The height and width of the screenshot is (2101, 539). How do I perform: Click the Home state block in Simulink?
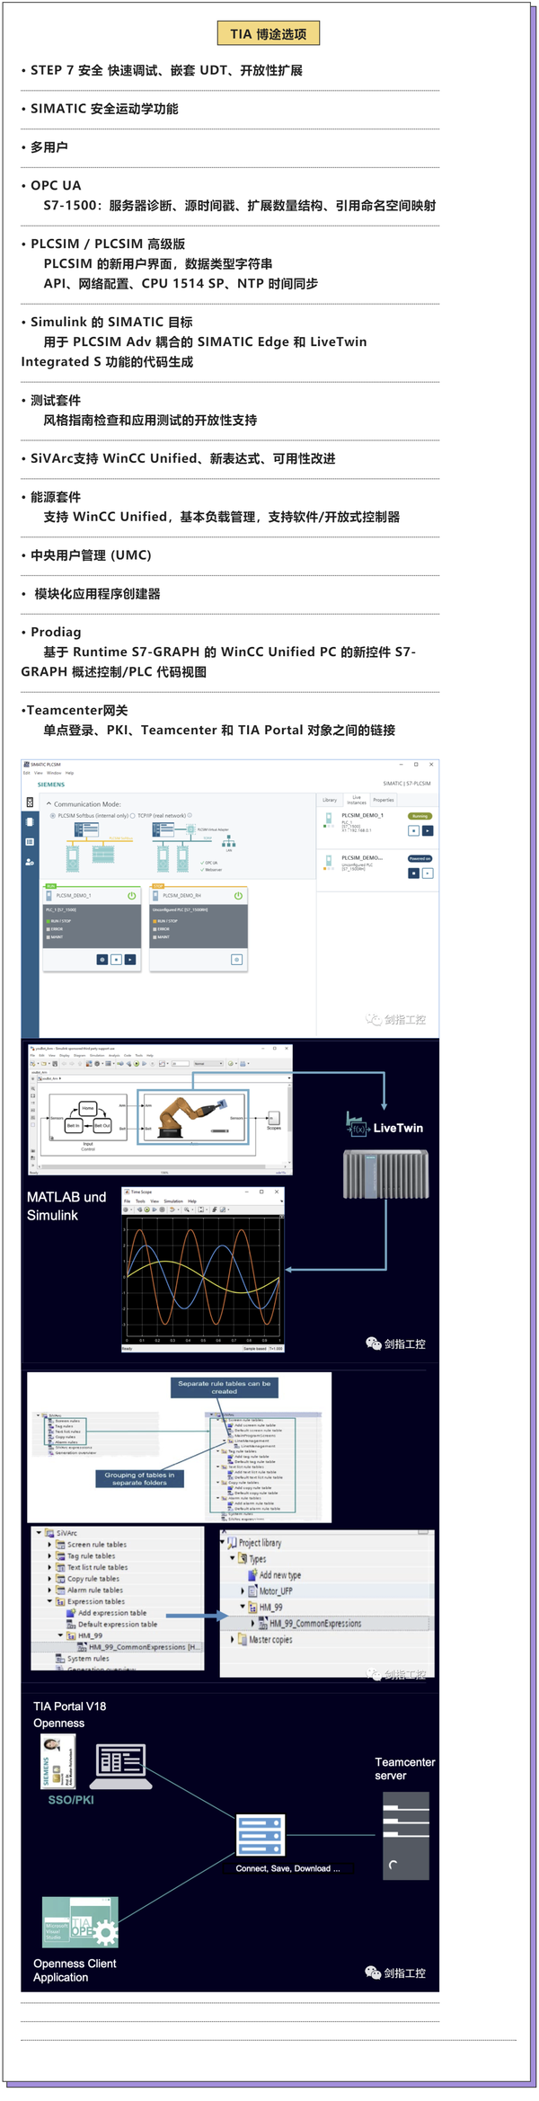click(x=87, y=1108)
